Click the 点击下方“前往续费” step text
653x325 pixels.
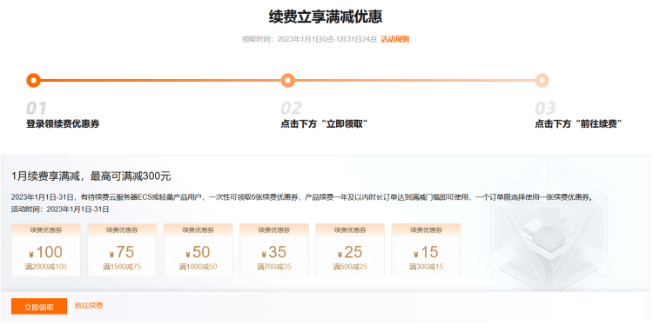tap(578, 124)
